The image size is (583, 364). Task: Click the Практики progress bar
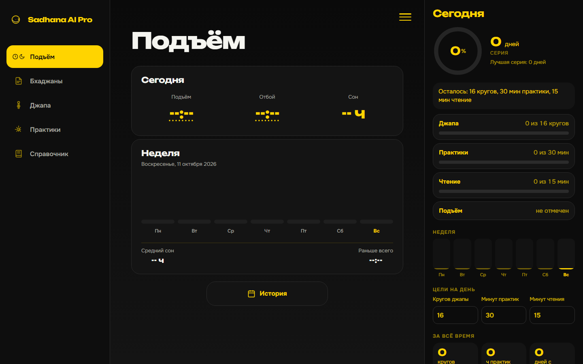(504, 162)
